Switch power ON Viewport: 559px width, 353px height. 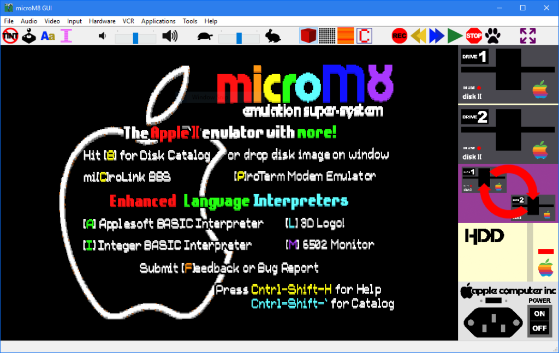pyautogui.click(x=539, y=314)
